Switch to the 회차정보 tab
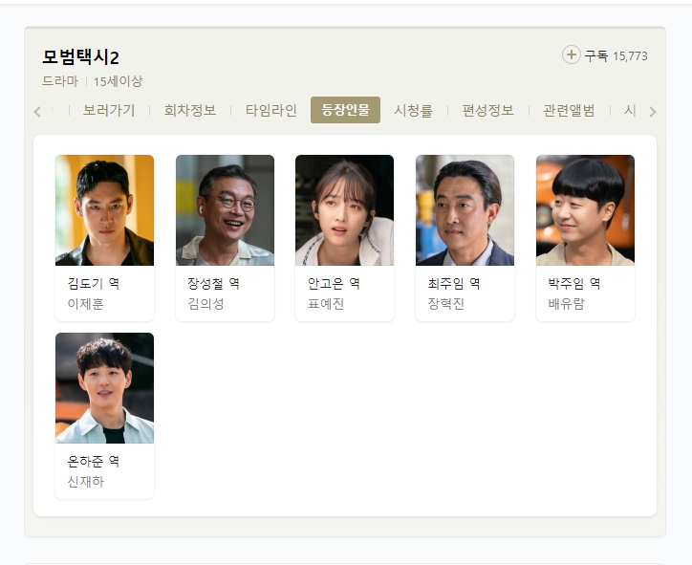 190,110
